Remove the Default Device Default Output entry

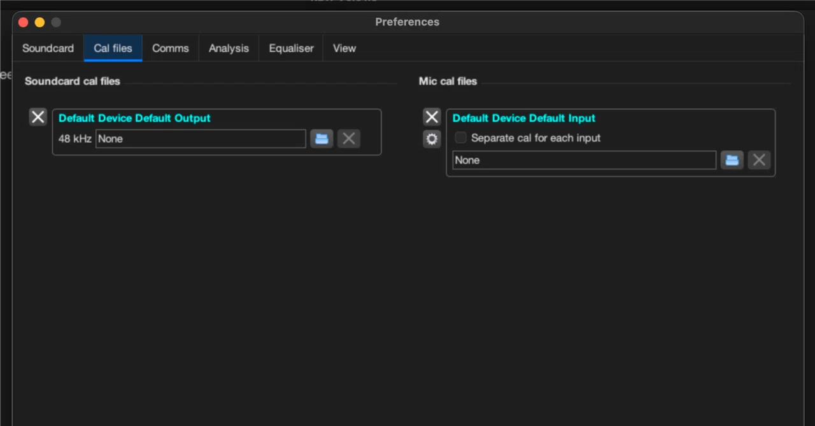click(38, 117)
